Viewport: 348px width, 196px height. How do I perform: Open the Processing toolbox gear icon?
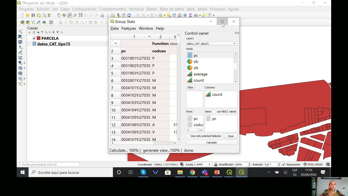(185, 15)
